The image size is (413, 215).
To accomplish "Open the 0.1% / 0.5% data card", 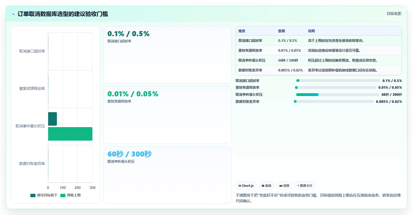I will 168,55.
